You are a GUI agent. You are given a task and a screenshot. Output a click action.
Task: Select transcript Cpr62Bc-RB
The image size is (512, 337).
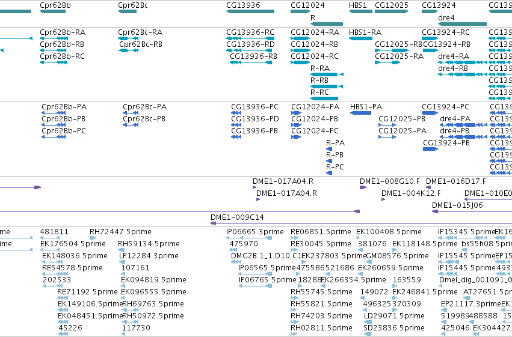pos(141,44)
